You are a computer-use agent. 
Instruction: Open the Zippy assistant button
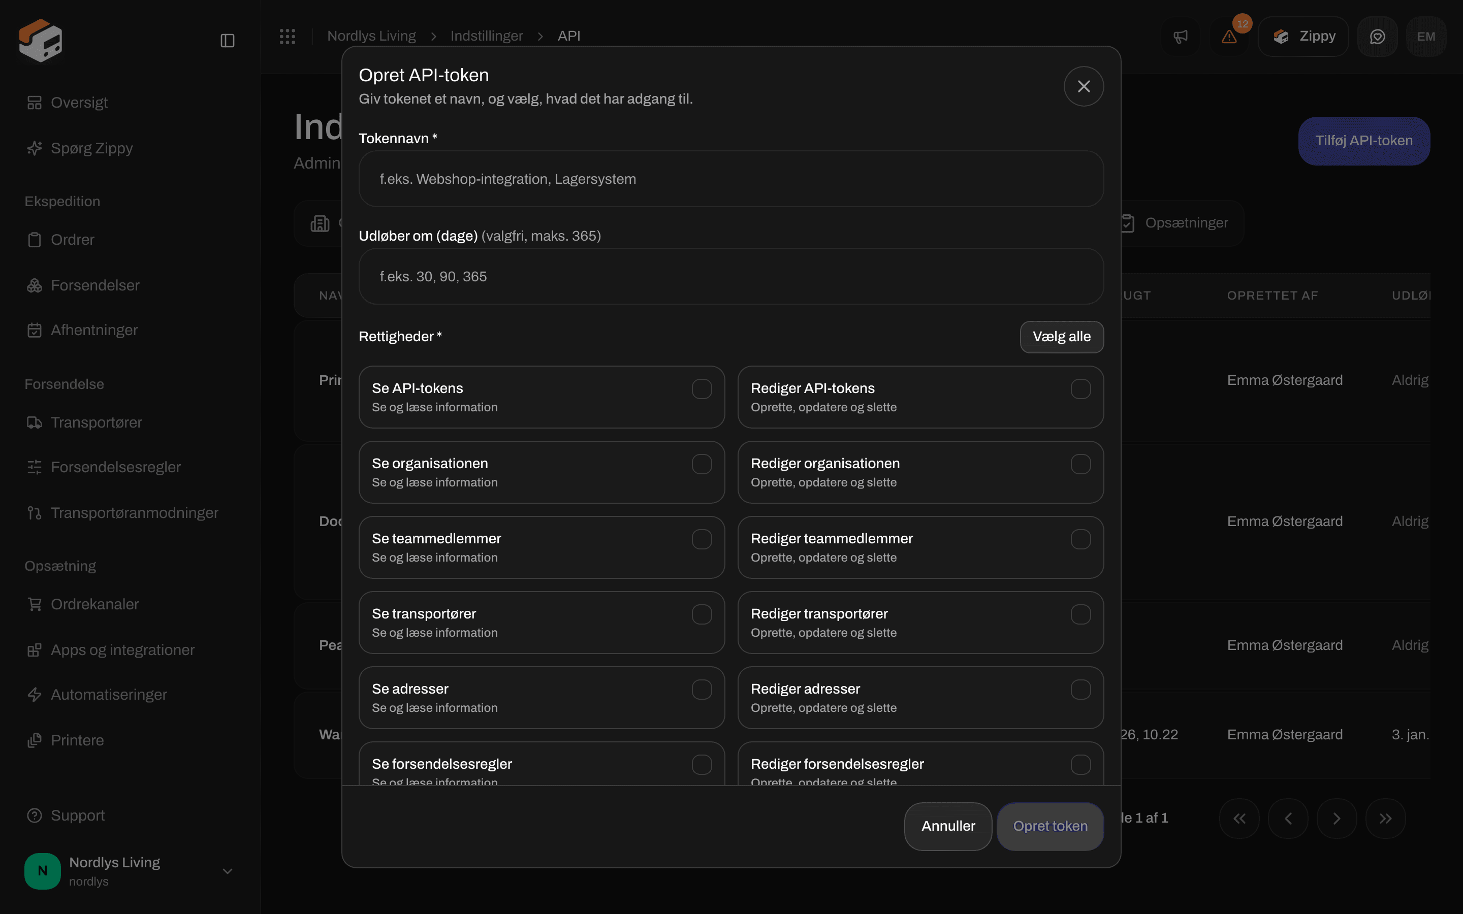click(x=1303, y=37)
